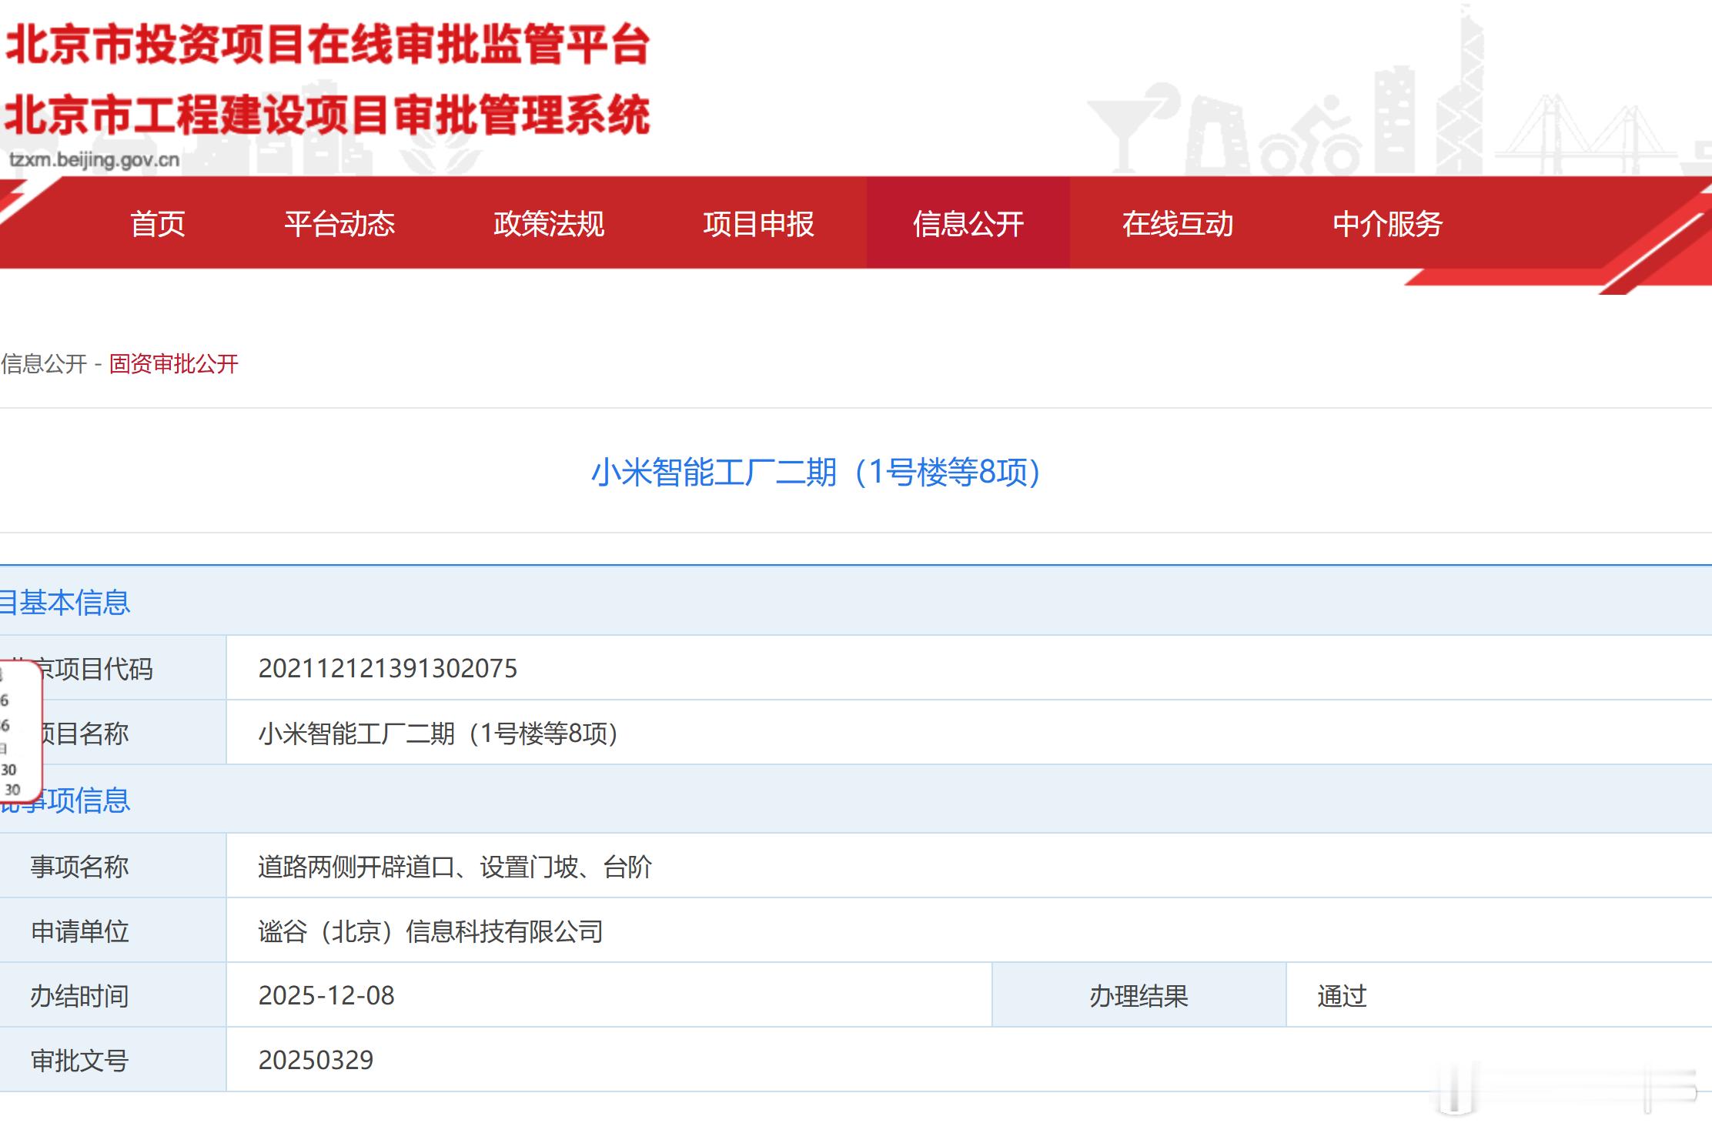Open the 固资审批公开 breadcrumb link
The width and height of the screenshot is (1712, 1133).
[x=174, y=364]
